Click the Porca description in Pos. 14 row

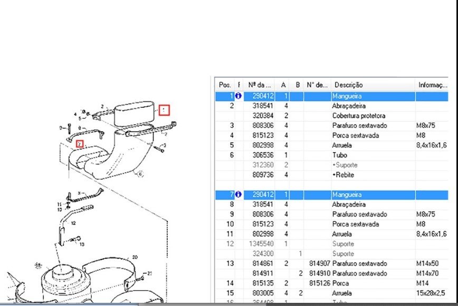340,283
